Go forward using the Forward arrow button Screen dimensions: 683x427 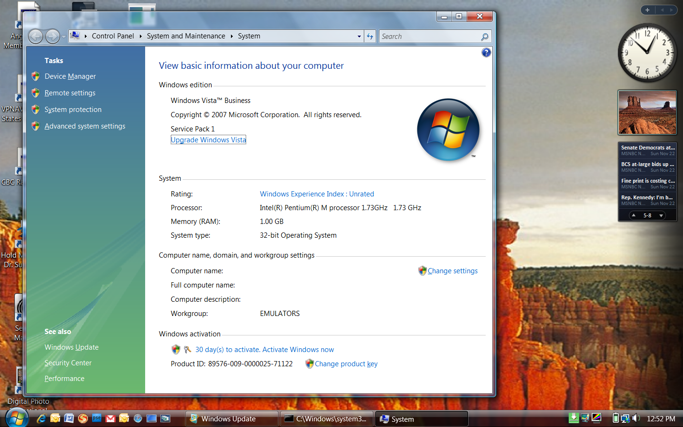[x=53, y=36]
